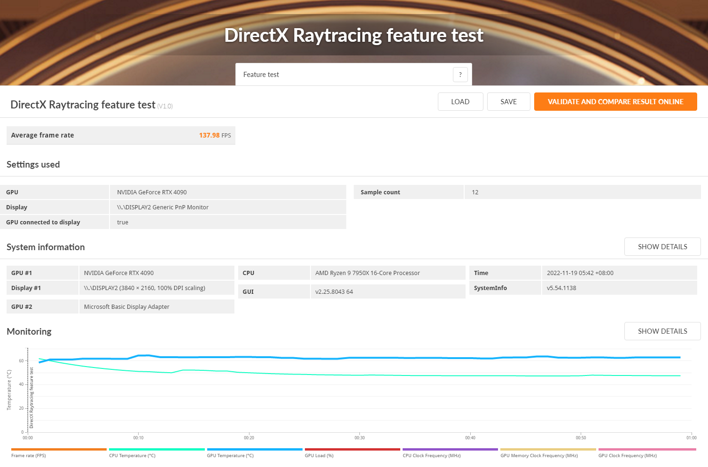The image size is (708, 467).
Task: Click the Average frame rate label
Action: 42,135
